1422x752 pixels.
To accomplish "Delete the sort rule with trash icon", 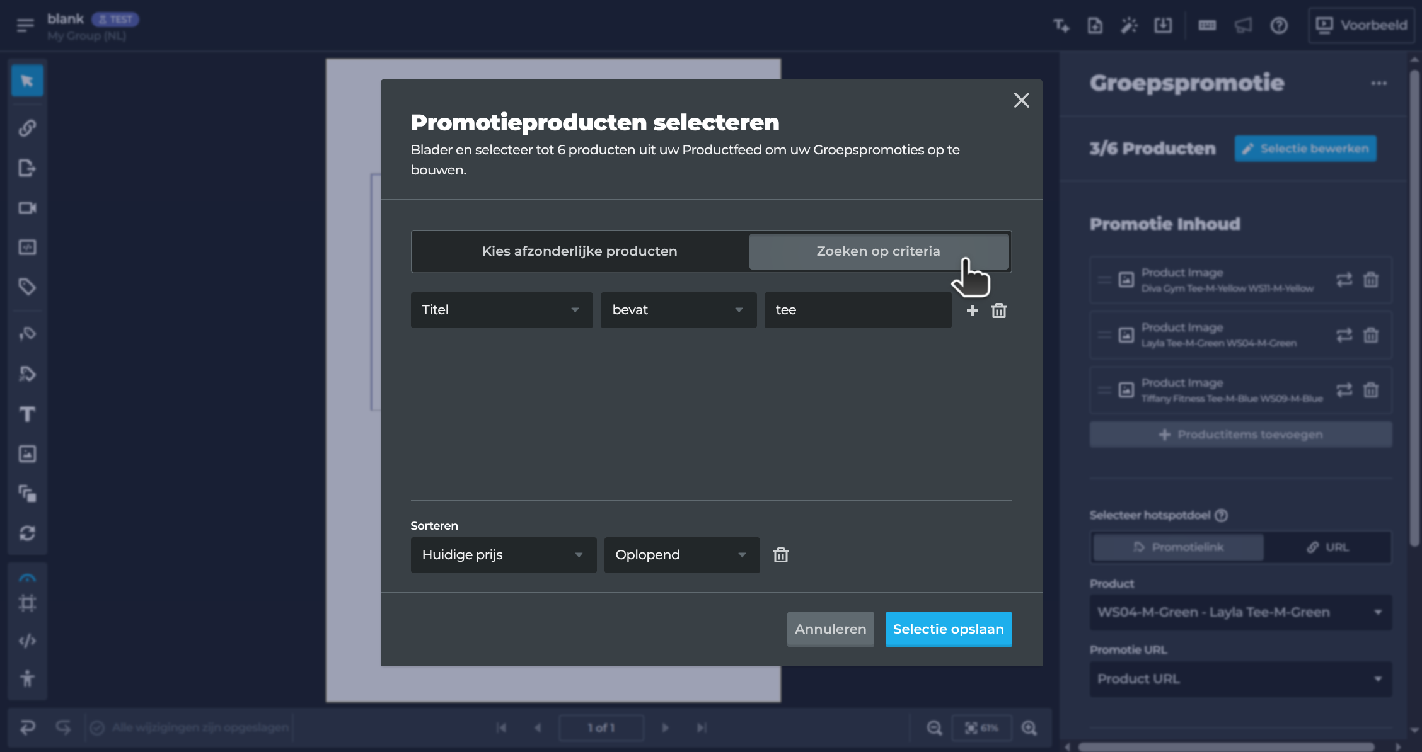I will 781,555.
